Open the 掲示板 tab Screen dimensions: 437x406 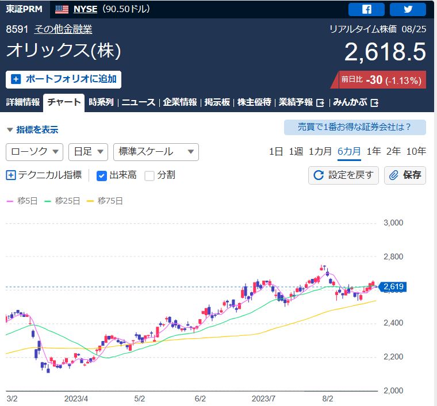point(217,102)
